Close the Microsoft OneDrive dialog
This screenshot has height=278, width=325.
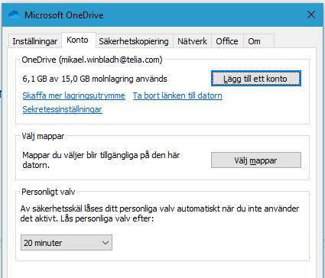point(311,15)
